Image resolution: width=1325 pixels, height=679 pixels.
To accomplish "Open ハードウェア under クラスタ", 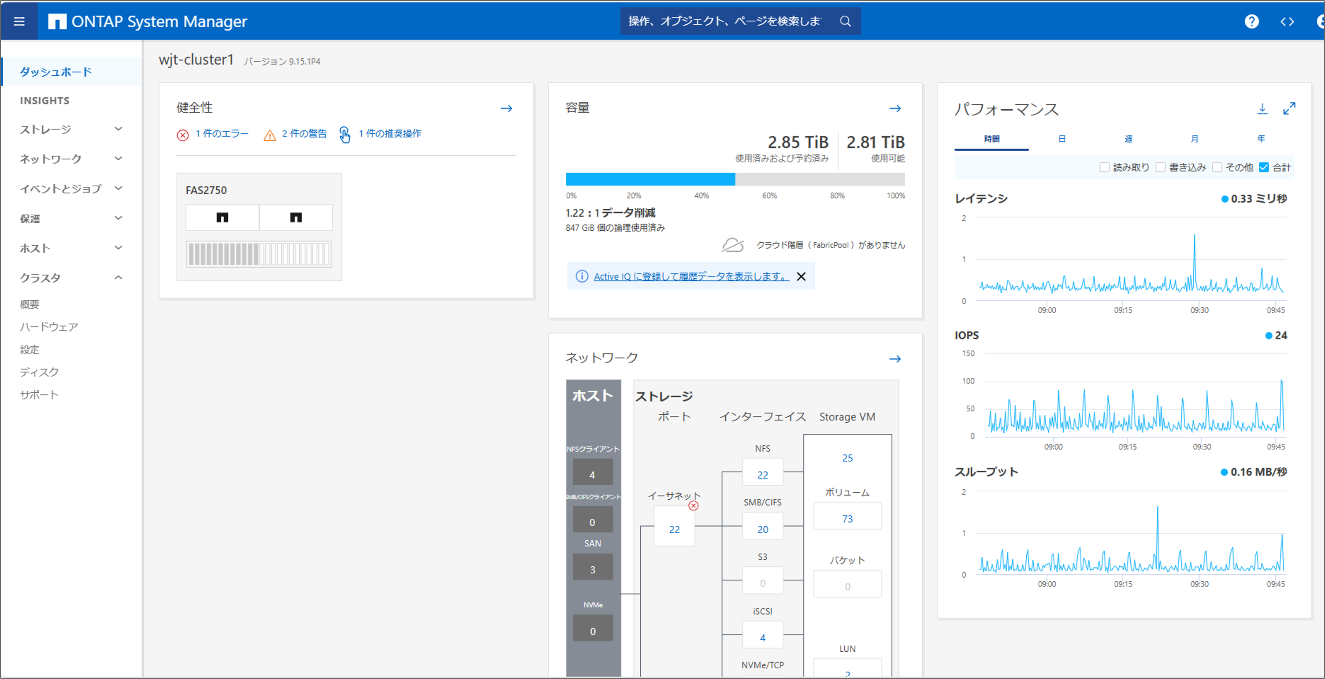I will [49, 327].
